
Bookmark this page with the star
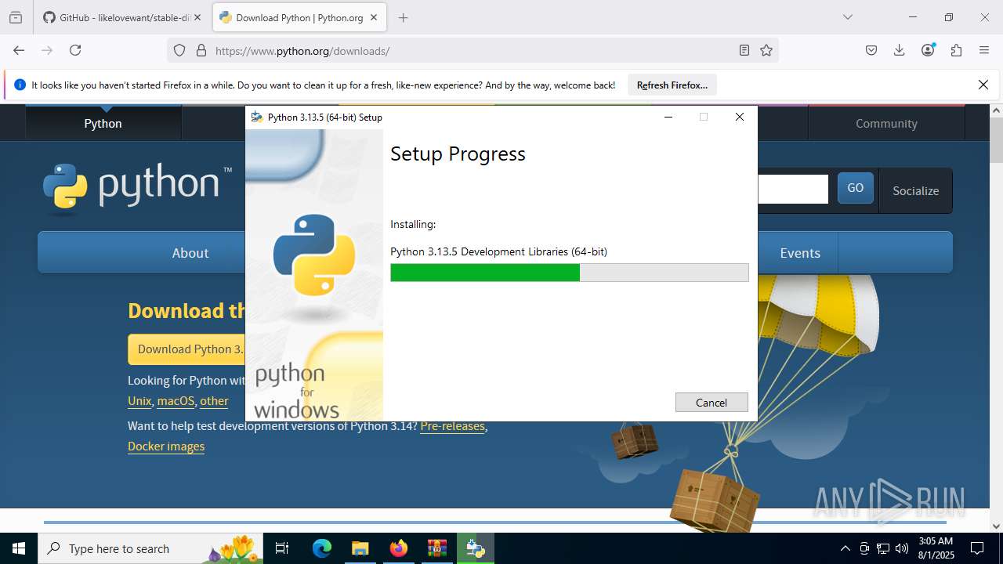point(766,50)
